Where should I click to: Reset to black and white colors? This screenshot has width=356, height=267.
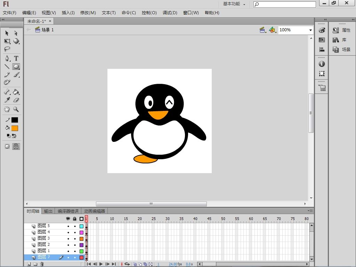pos(8,136)
